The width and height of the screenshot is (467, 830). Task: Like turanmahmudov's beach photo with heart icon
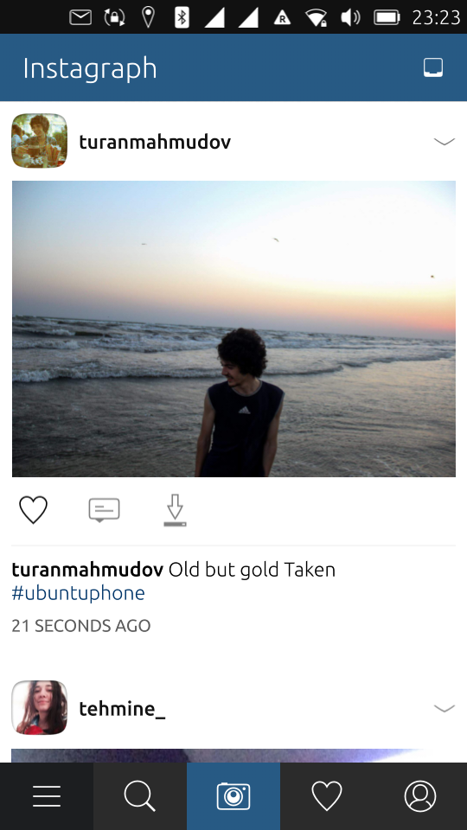[34, 510]
